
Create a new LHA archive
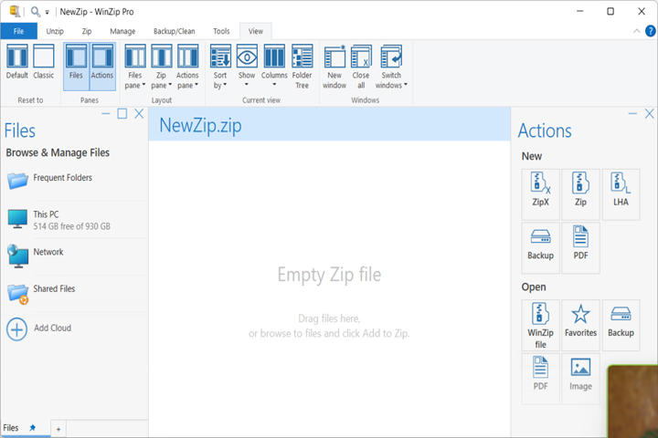coord(621,194)
